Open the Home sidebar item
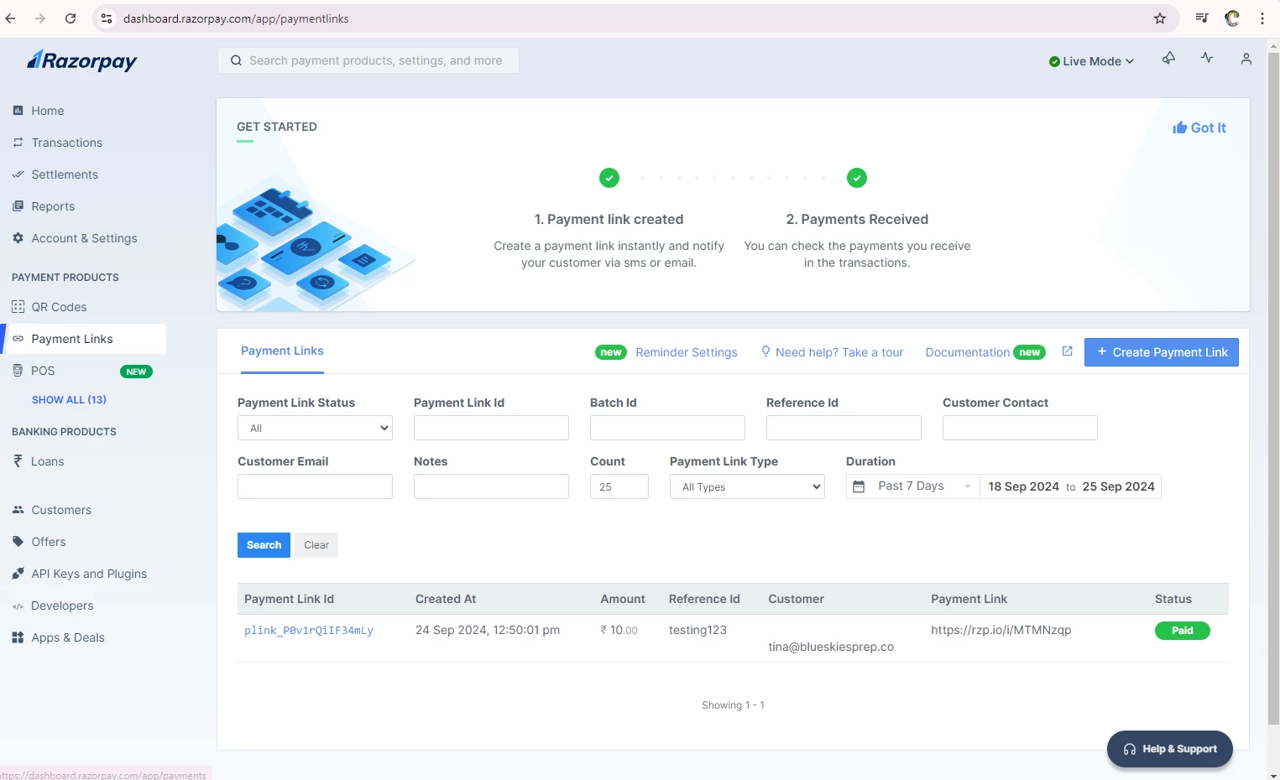Screen dimensions: 1280x780 click(48, 111)
